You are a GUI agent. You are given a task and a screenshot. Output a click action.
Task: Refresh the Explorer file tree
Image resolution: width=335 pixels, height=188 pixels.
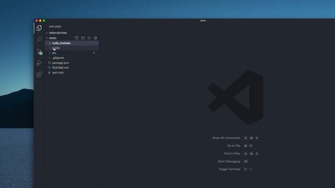(89, 38)
